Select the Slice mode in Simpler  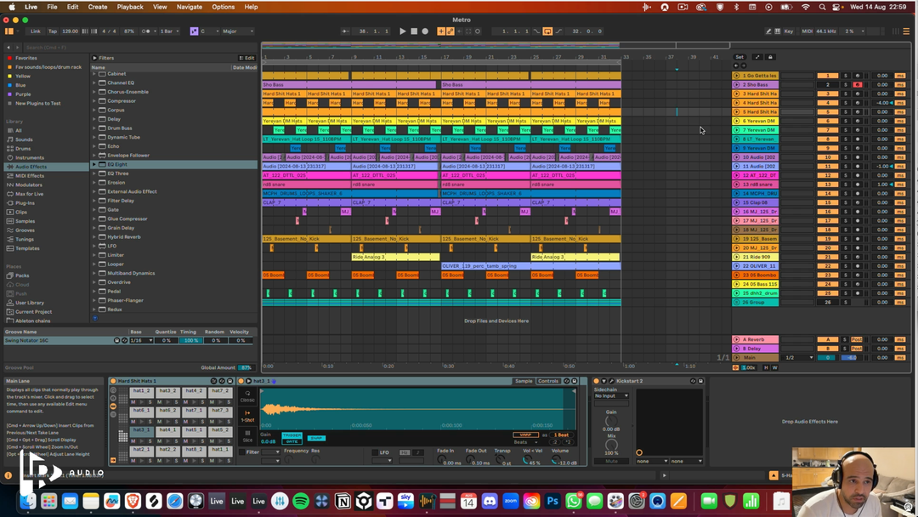tap(247, 437)
